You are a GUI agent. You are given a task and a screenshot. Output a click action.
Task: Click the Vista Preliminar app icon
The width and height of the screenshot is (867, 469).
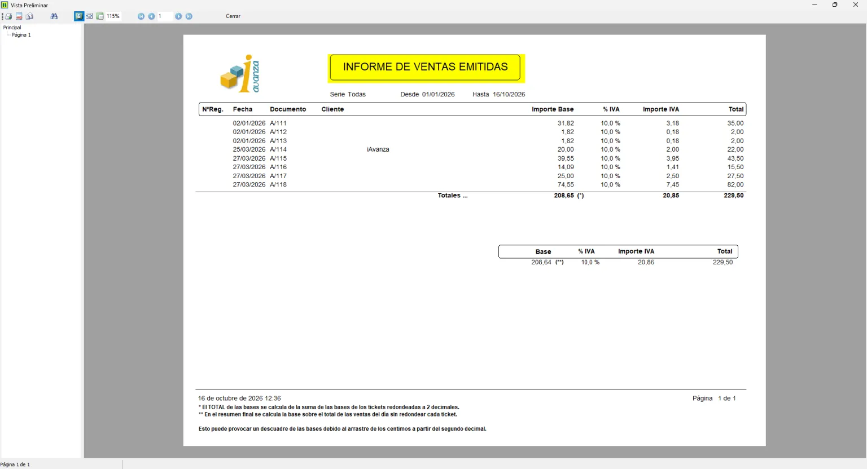pyautogui.click(x=5, y=5)
